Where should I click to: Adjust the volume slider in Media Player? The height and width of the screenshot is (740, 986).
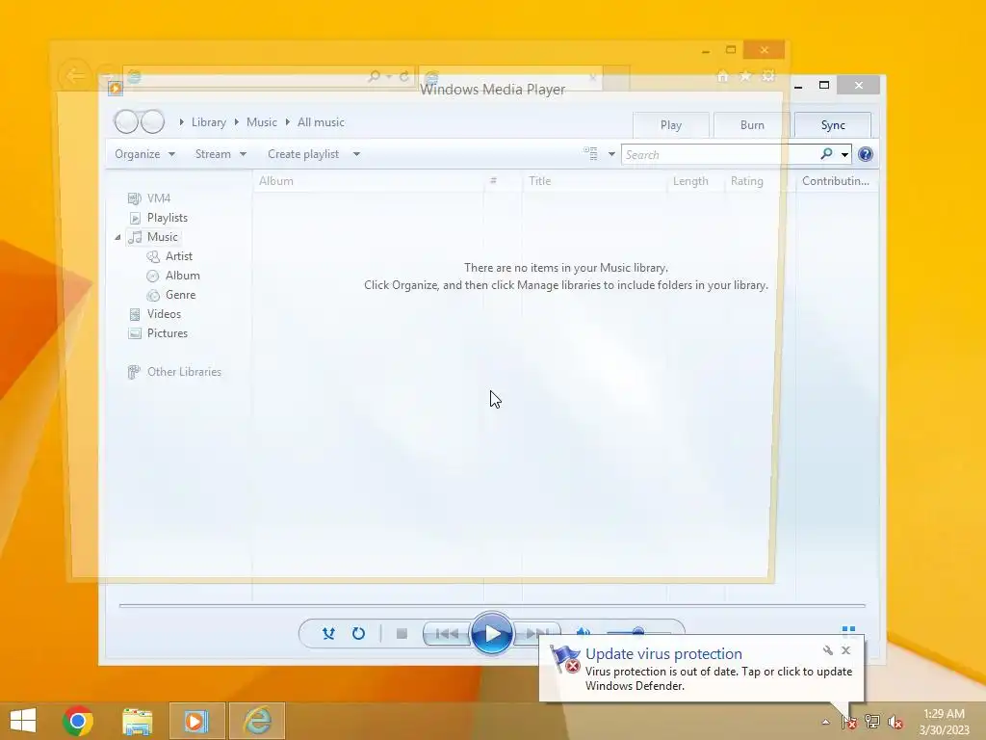pyautogui.click(x=638, y=631)
